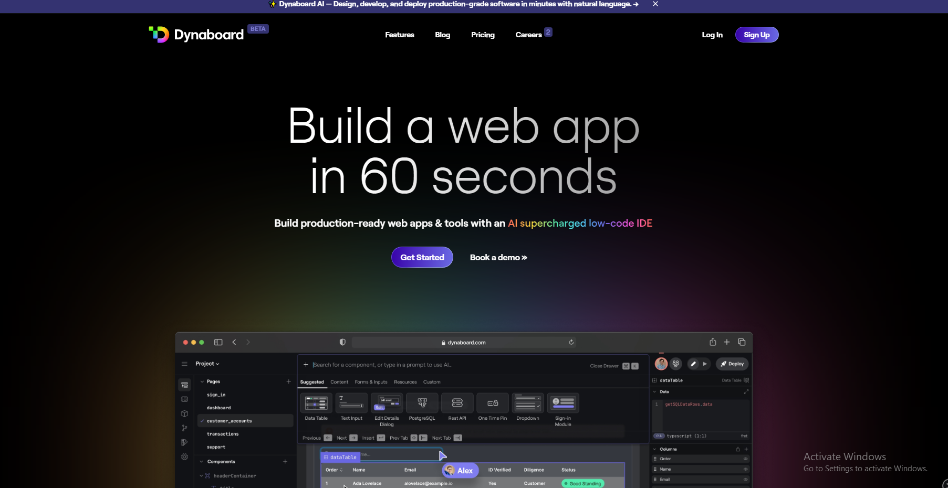This screenshot has width=948, height=488.
Task: Select the git branch icon in the left rail
Action: tap(184, 428)
